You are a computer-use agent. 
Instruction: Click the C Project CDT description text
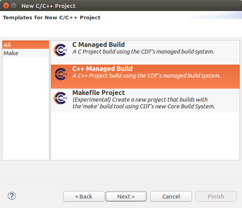(143, 52)
